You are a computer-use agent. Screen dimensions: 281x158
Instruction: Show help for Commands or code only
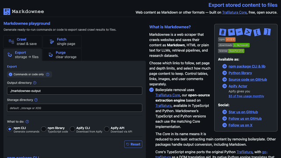[x=47, y=74]
